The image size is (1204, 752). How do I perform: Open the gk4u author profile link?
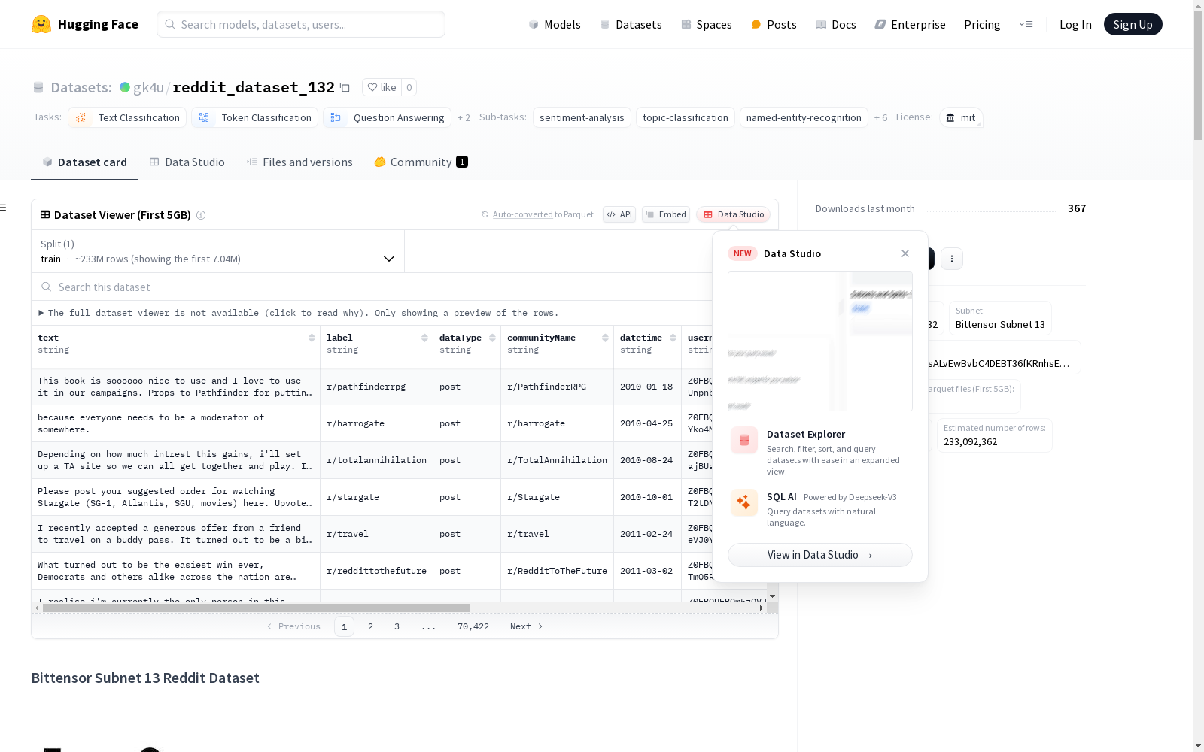(x=148, y=87)
